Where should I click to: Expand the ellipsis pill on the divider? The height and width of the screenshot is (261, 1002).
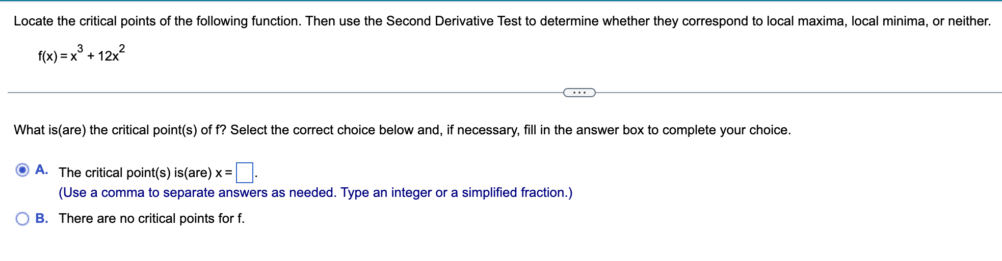(x=579, y=93)
